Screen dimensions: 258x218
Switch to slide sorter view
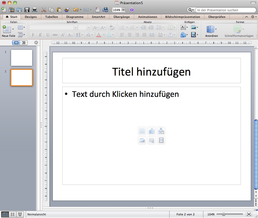click(12, 214)
